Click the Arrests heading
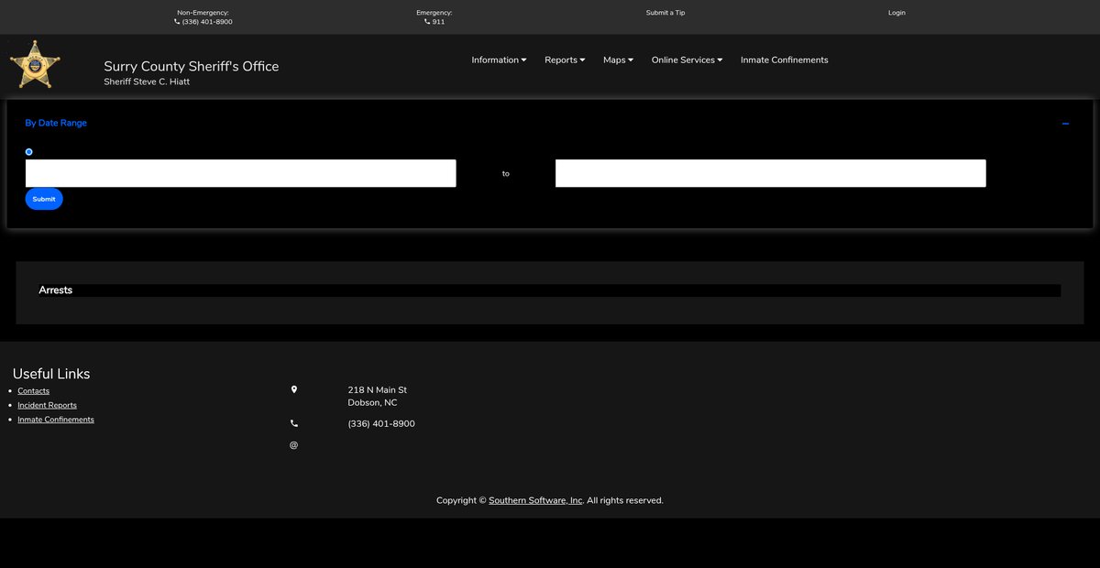Image resolution: width=1100 pixels, height=568 pixels. coord(56,290)
